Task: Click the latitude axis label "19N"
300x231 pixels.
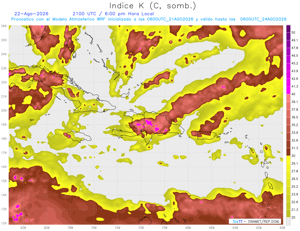Action: pyautogui.click(x=4, y=125)
